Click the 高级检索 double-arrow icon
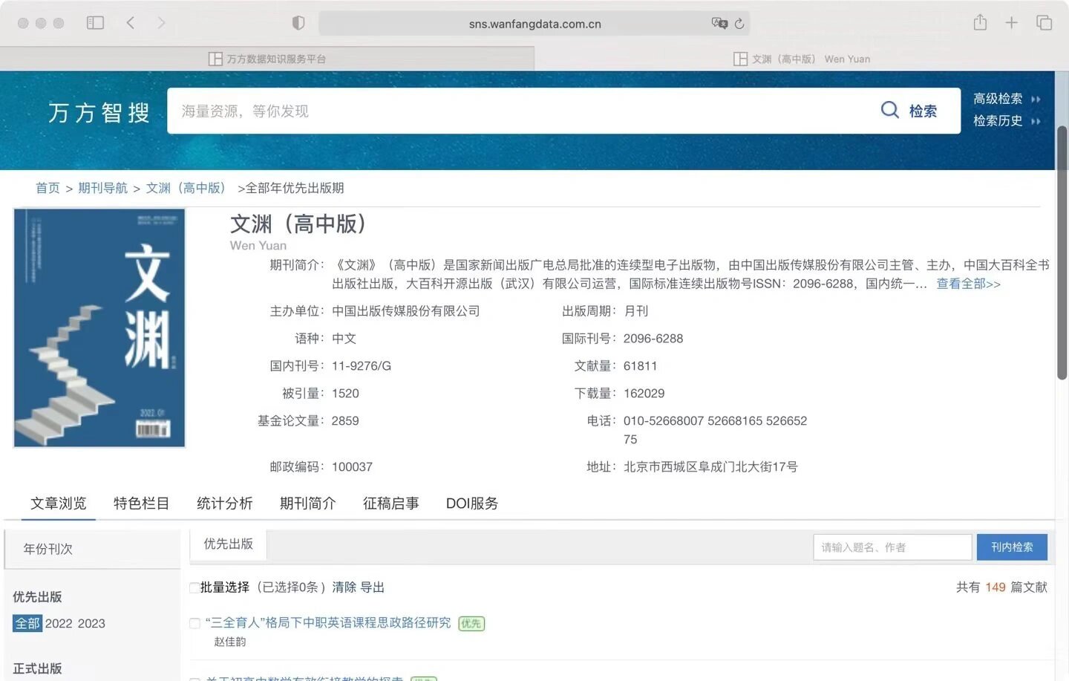 click(x=1036, y=99)
